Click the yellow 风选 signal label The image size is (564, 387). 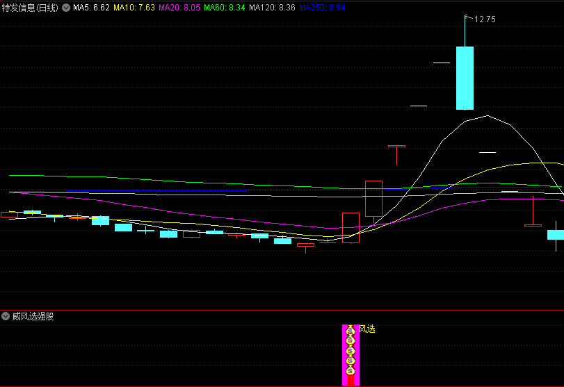pyautogui.click(x=367, y=329)
